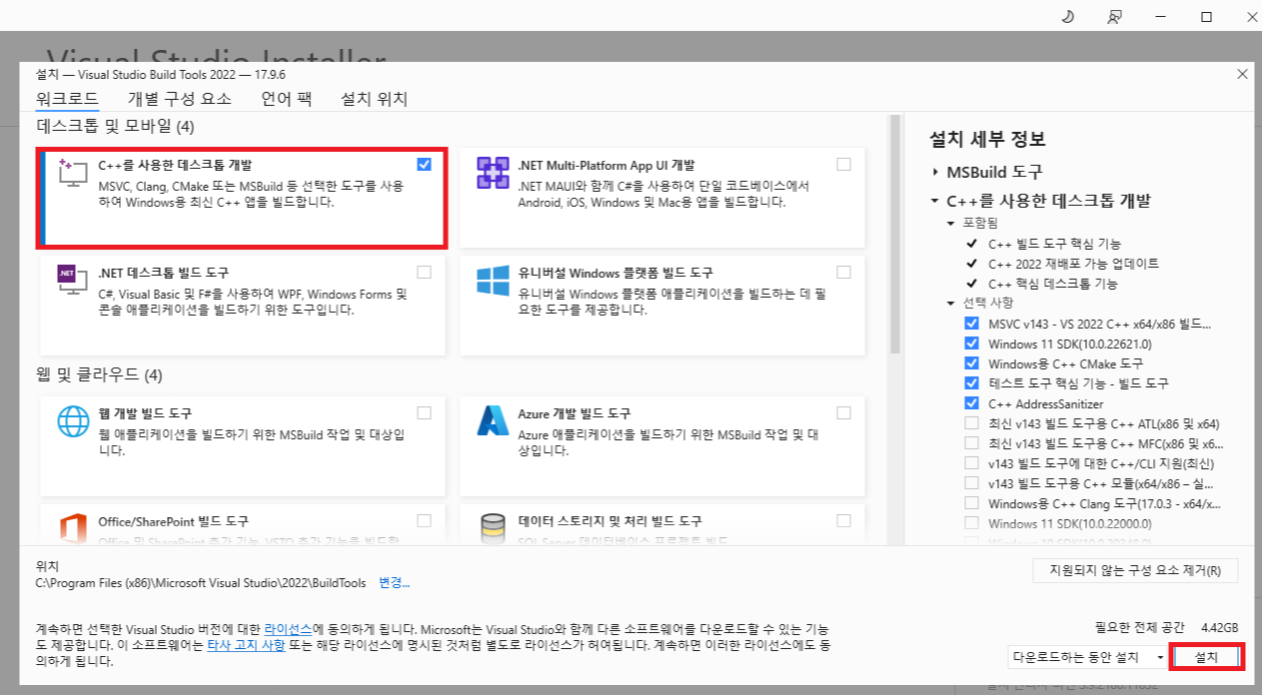Switch to 설치 위치 tab
The width and height of the screenshot is (1262, 695).
374,99
